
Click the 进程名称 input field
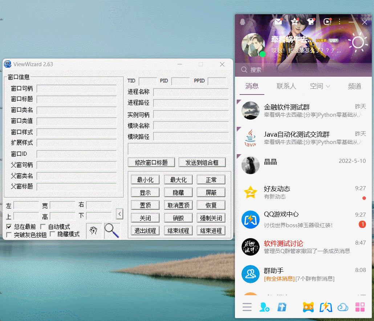191,92
